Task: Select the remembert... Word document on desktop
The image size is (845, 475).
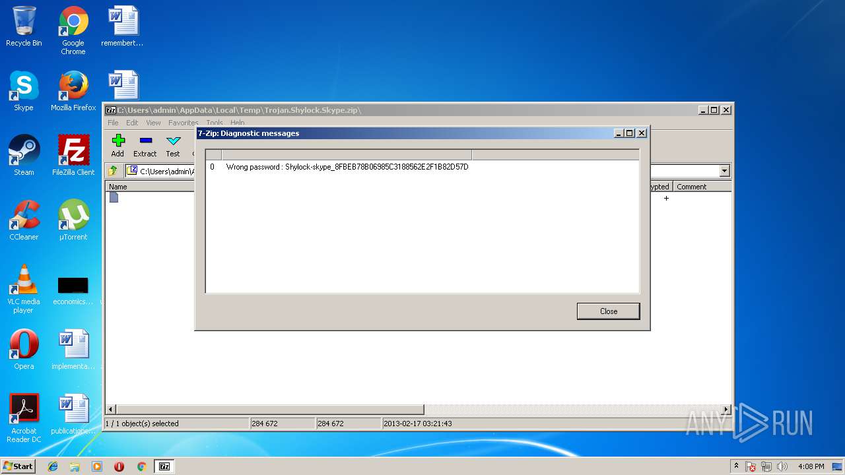Action: click(123, 27)
